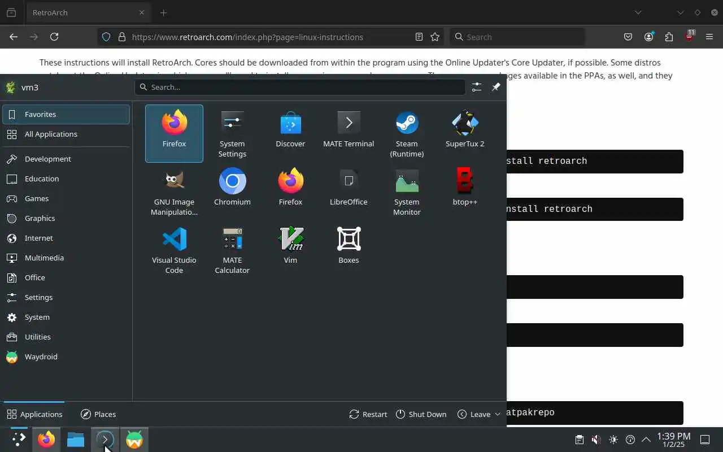
Task: Open Vim editor
Action: [290, 250]
